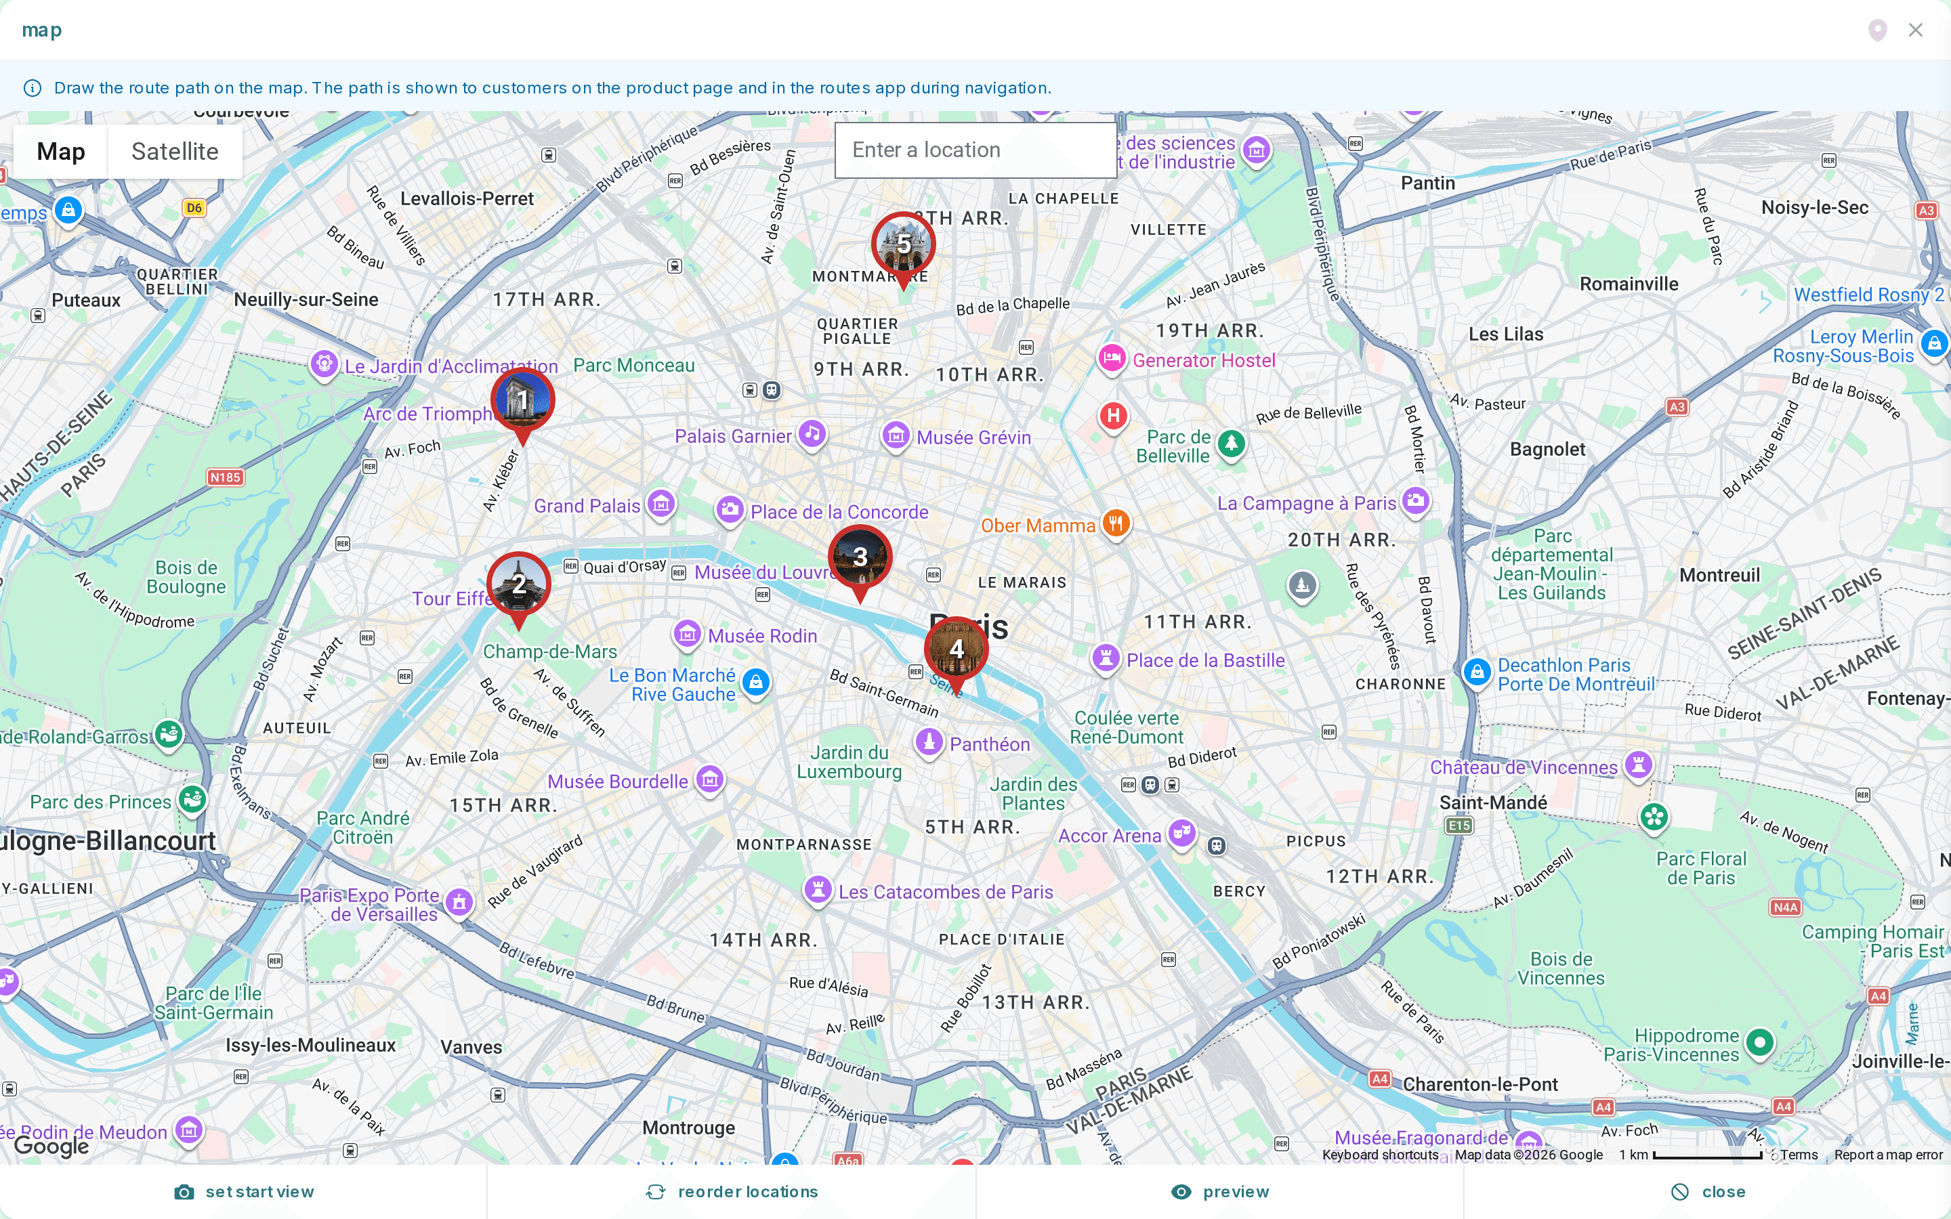This screenshot has height=1219, width=1951.
Task: Click the red hospital H icon
Action: click(1114, 416)
